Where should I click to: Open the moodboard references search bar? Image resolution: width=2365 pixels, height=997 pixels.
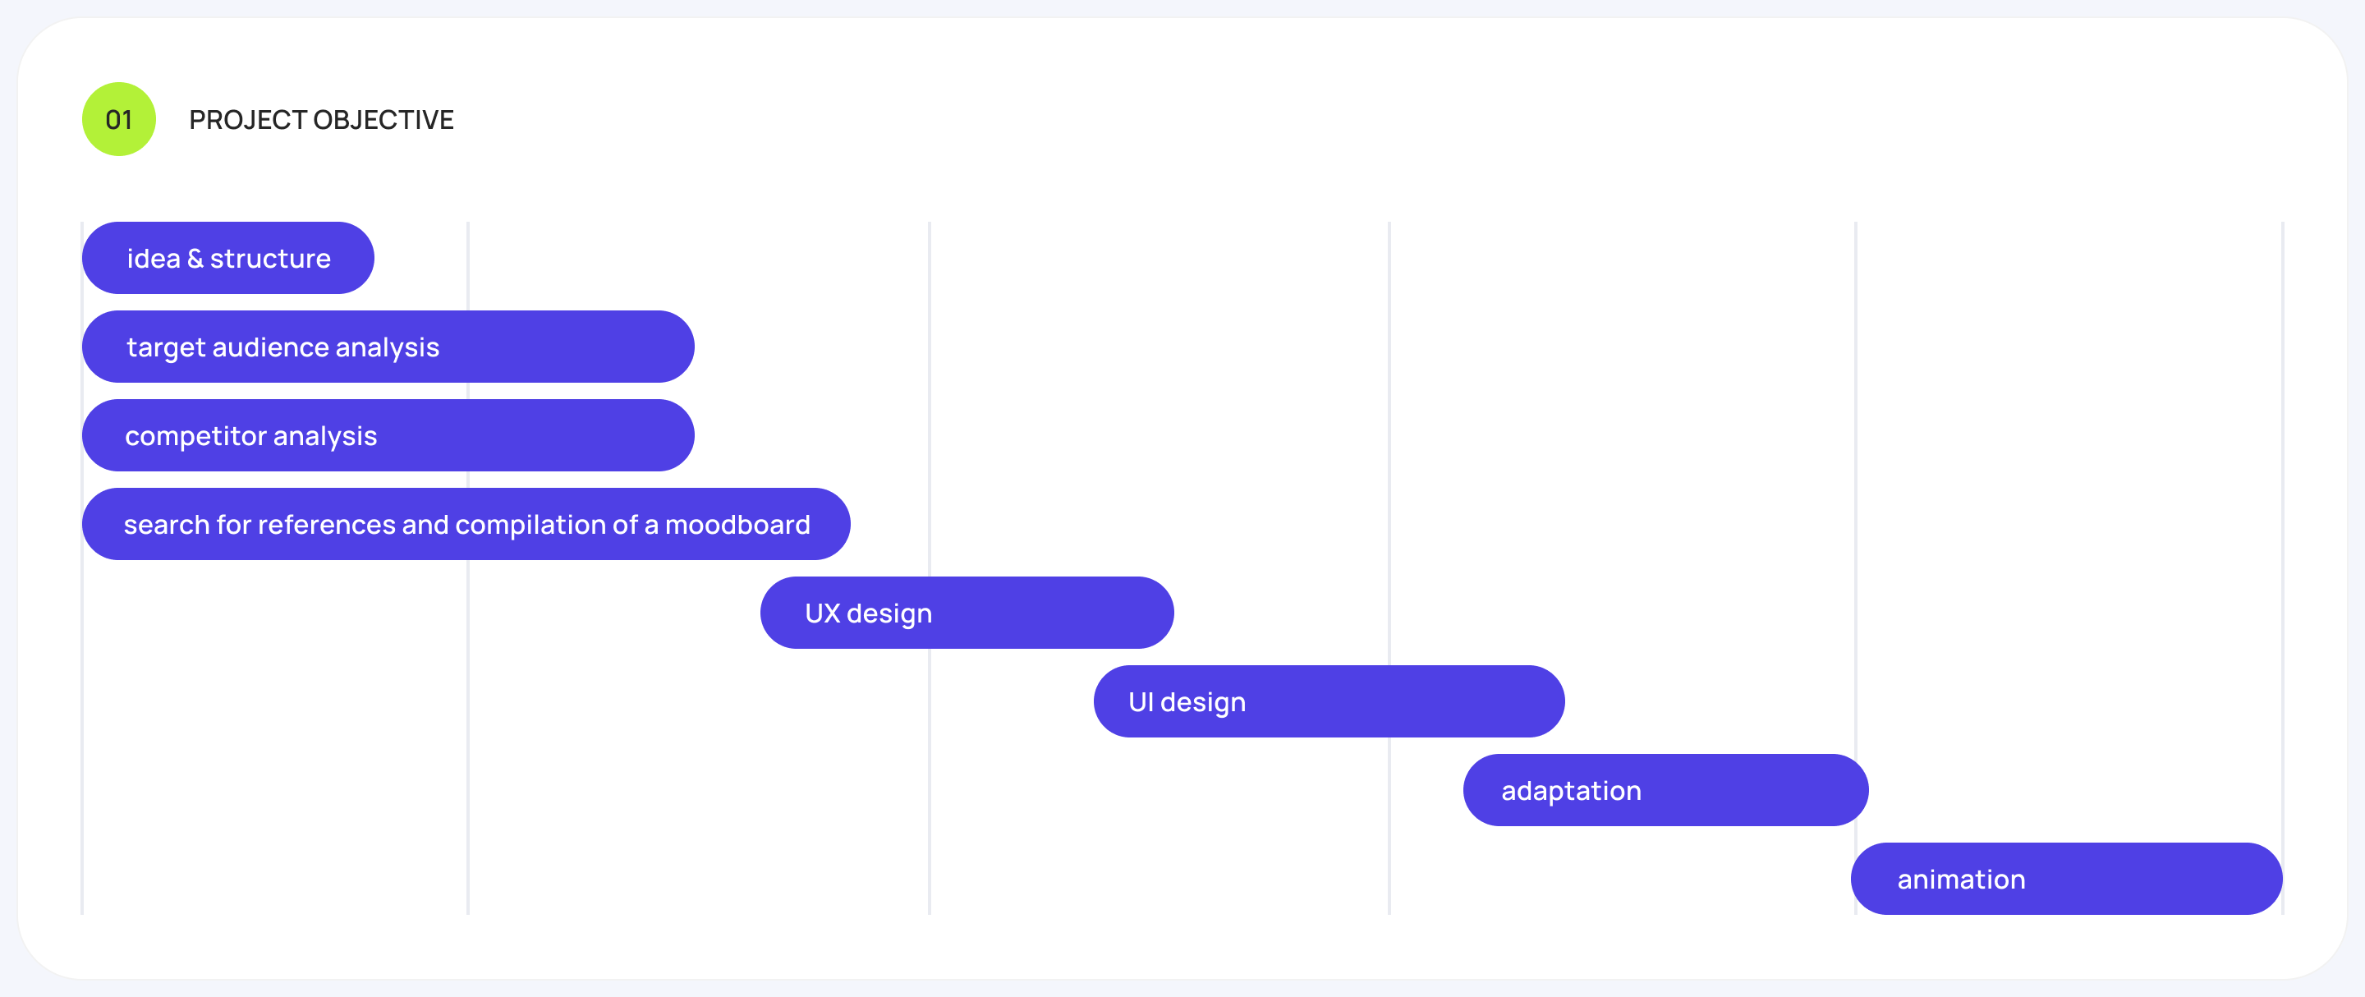click(x=466, y=524)
